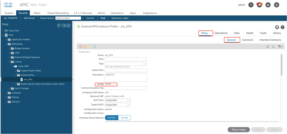Click the yellow minor fault icon
Screen dimensions: 287x134
pyautogui.click(x=90, y=46)
